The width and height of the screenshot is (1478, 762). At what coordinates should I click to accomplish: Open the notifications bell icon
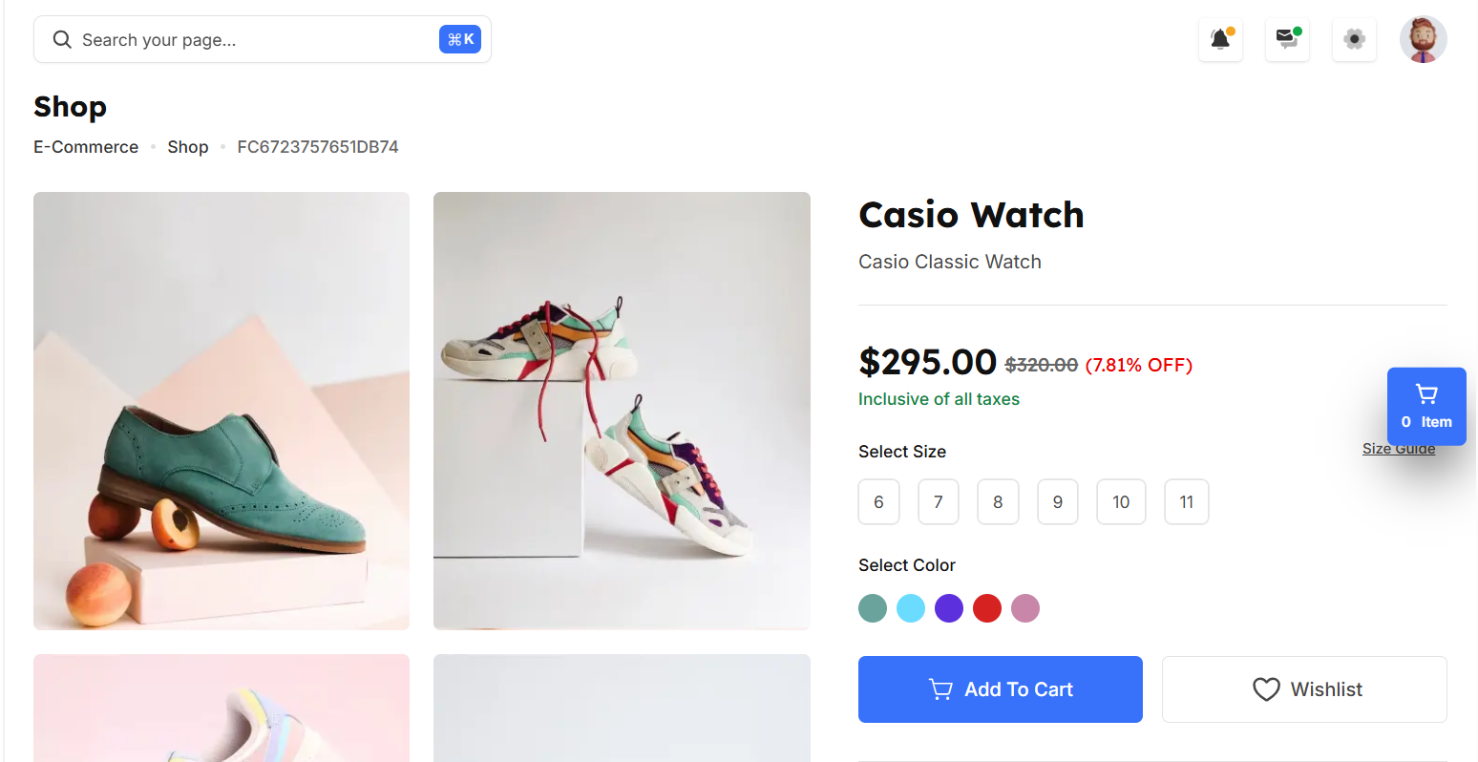[1220, 39]
